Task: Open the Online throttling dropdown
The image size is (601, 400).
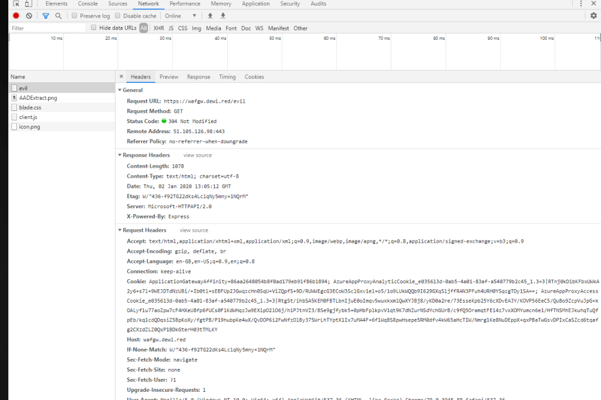Action: point(181,16)
